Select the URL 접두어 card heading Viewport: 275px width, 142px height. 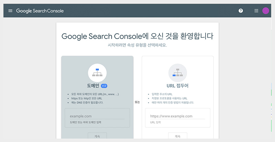coord(177,86)
